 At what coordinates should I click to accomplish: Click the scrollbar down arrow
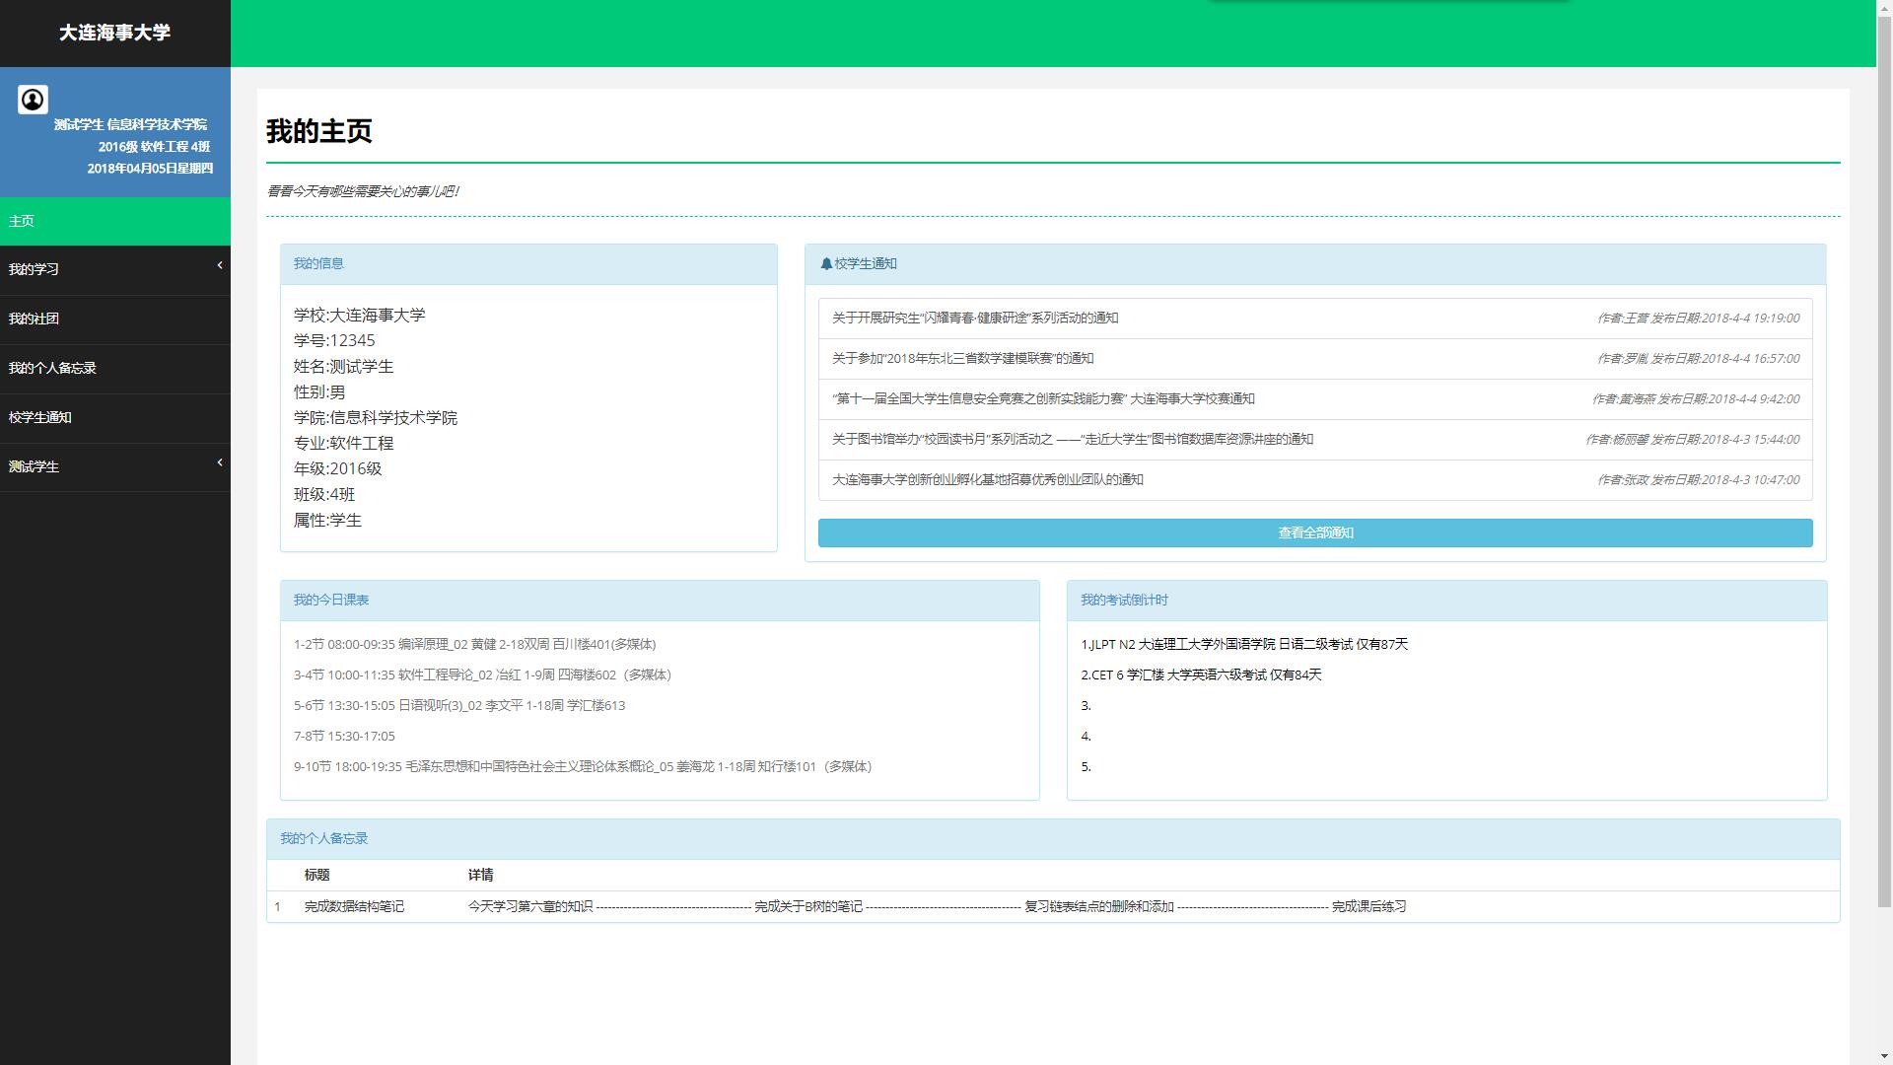(x=1884, y=1057)
